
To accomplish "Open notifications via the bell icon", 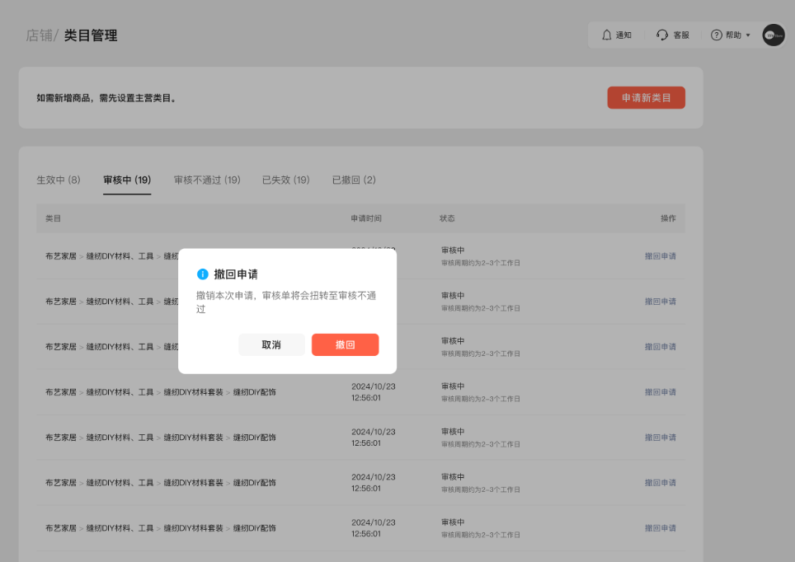I will click(x=606, y=35).
